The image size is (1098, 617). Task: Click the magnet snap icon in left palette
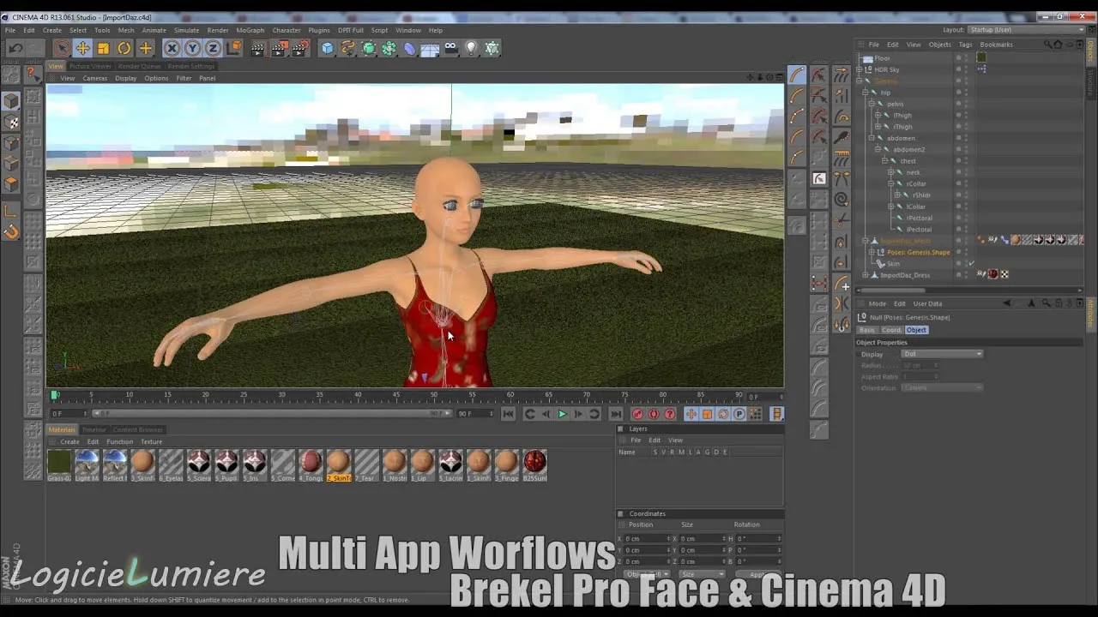pyautogui.click(x=11, y=231)
